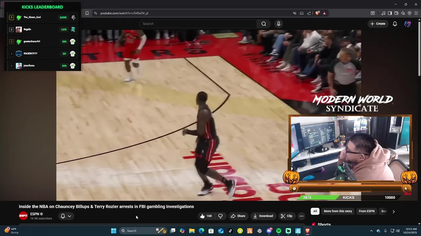
Task: Bookmark this page in address bar
Action: 87,13
